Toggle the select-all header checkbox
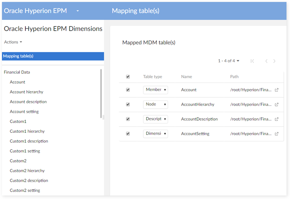The height and width of the screenshot is (199, 290). tap(128, 77)
